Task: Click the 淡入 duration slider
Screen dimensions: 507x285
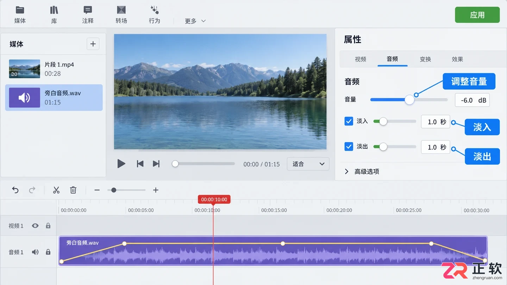Action: tap(395, 121)
